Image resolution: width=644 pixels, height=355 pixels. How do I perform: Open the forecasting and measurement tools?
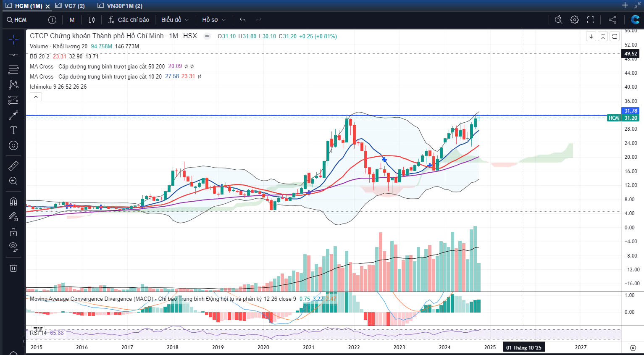13,100
